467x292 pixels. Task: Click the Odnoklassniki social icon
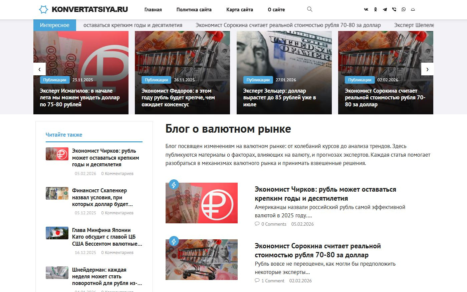click(x=376, y=10)
